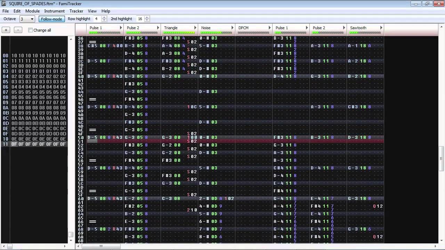Click note C#3 on row 48 Sawtooth
The height and width of the screenshot is (250, 445).
click(353, 107)
